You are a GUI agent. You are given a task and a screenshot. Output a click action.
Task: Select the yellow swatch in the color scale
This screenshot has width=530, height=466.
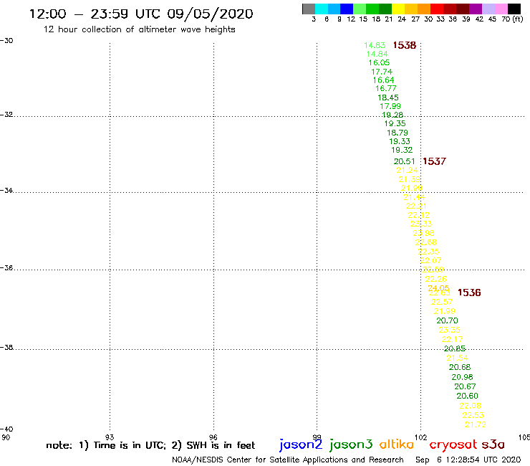[397, 9]
